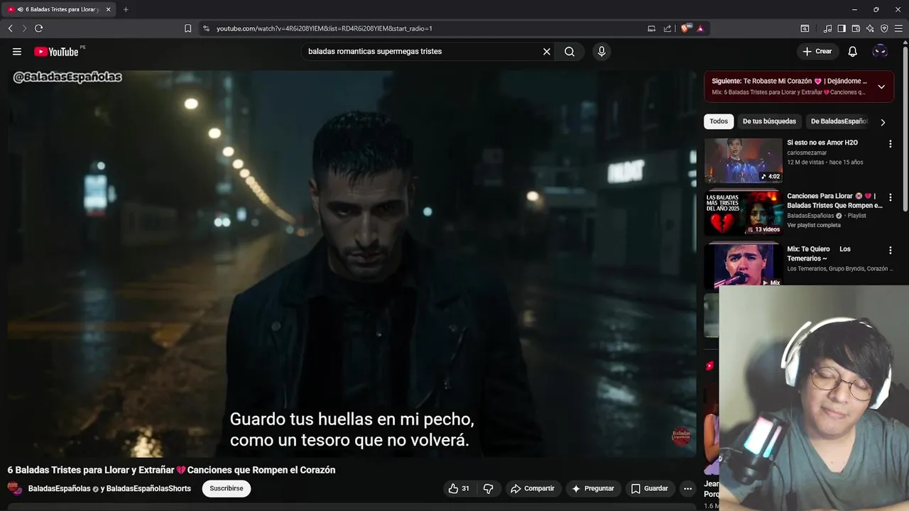Open the browser main menu
Image resolution: width=909 pixels, height=511 pixels.
[898, 28]
